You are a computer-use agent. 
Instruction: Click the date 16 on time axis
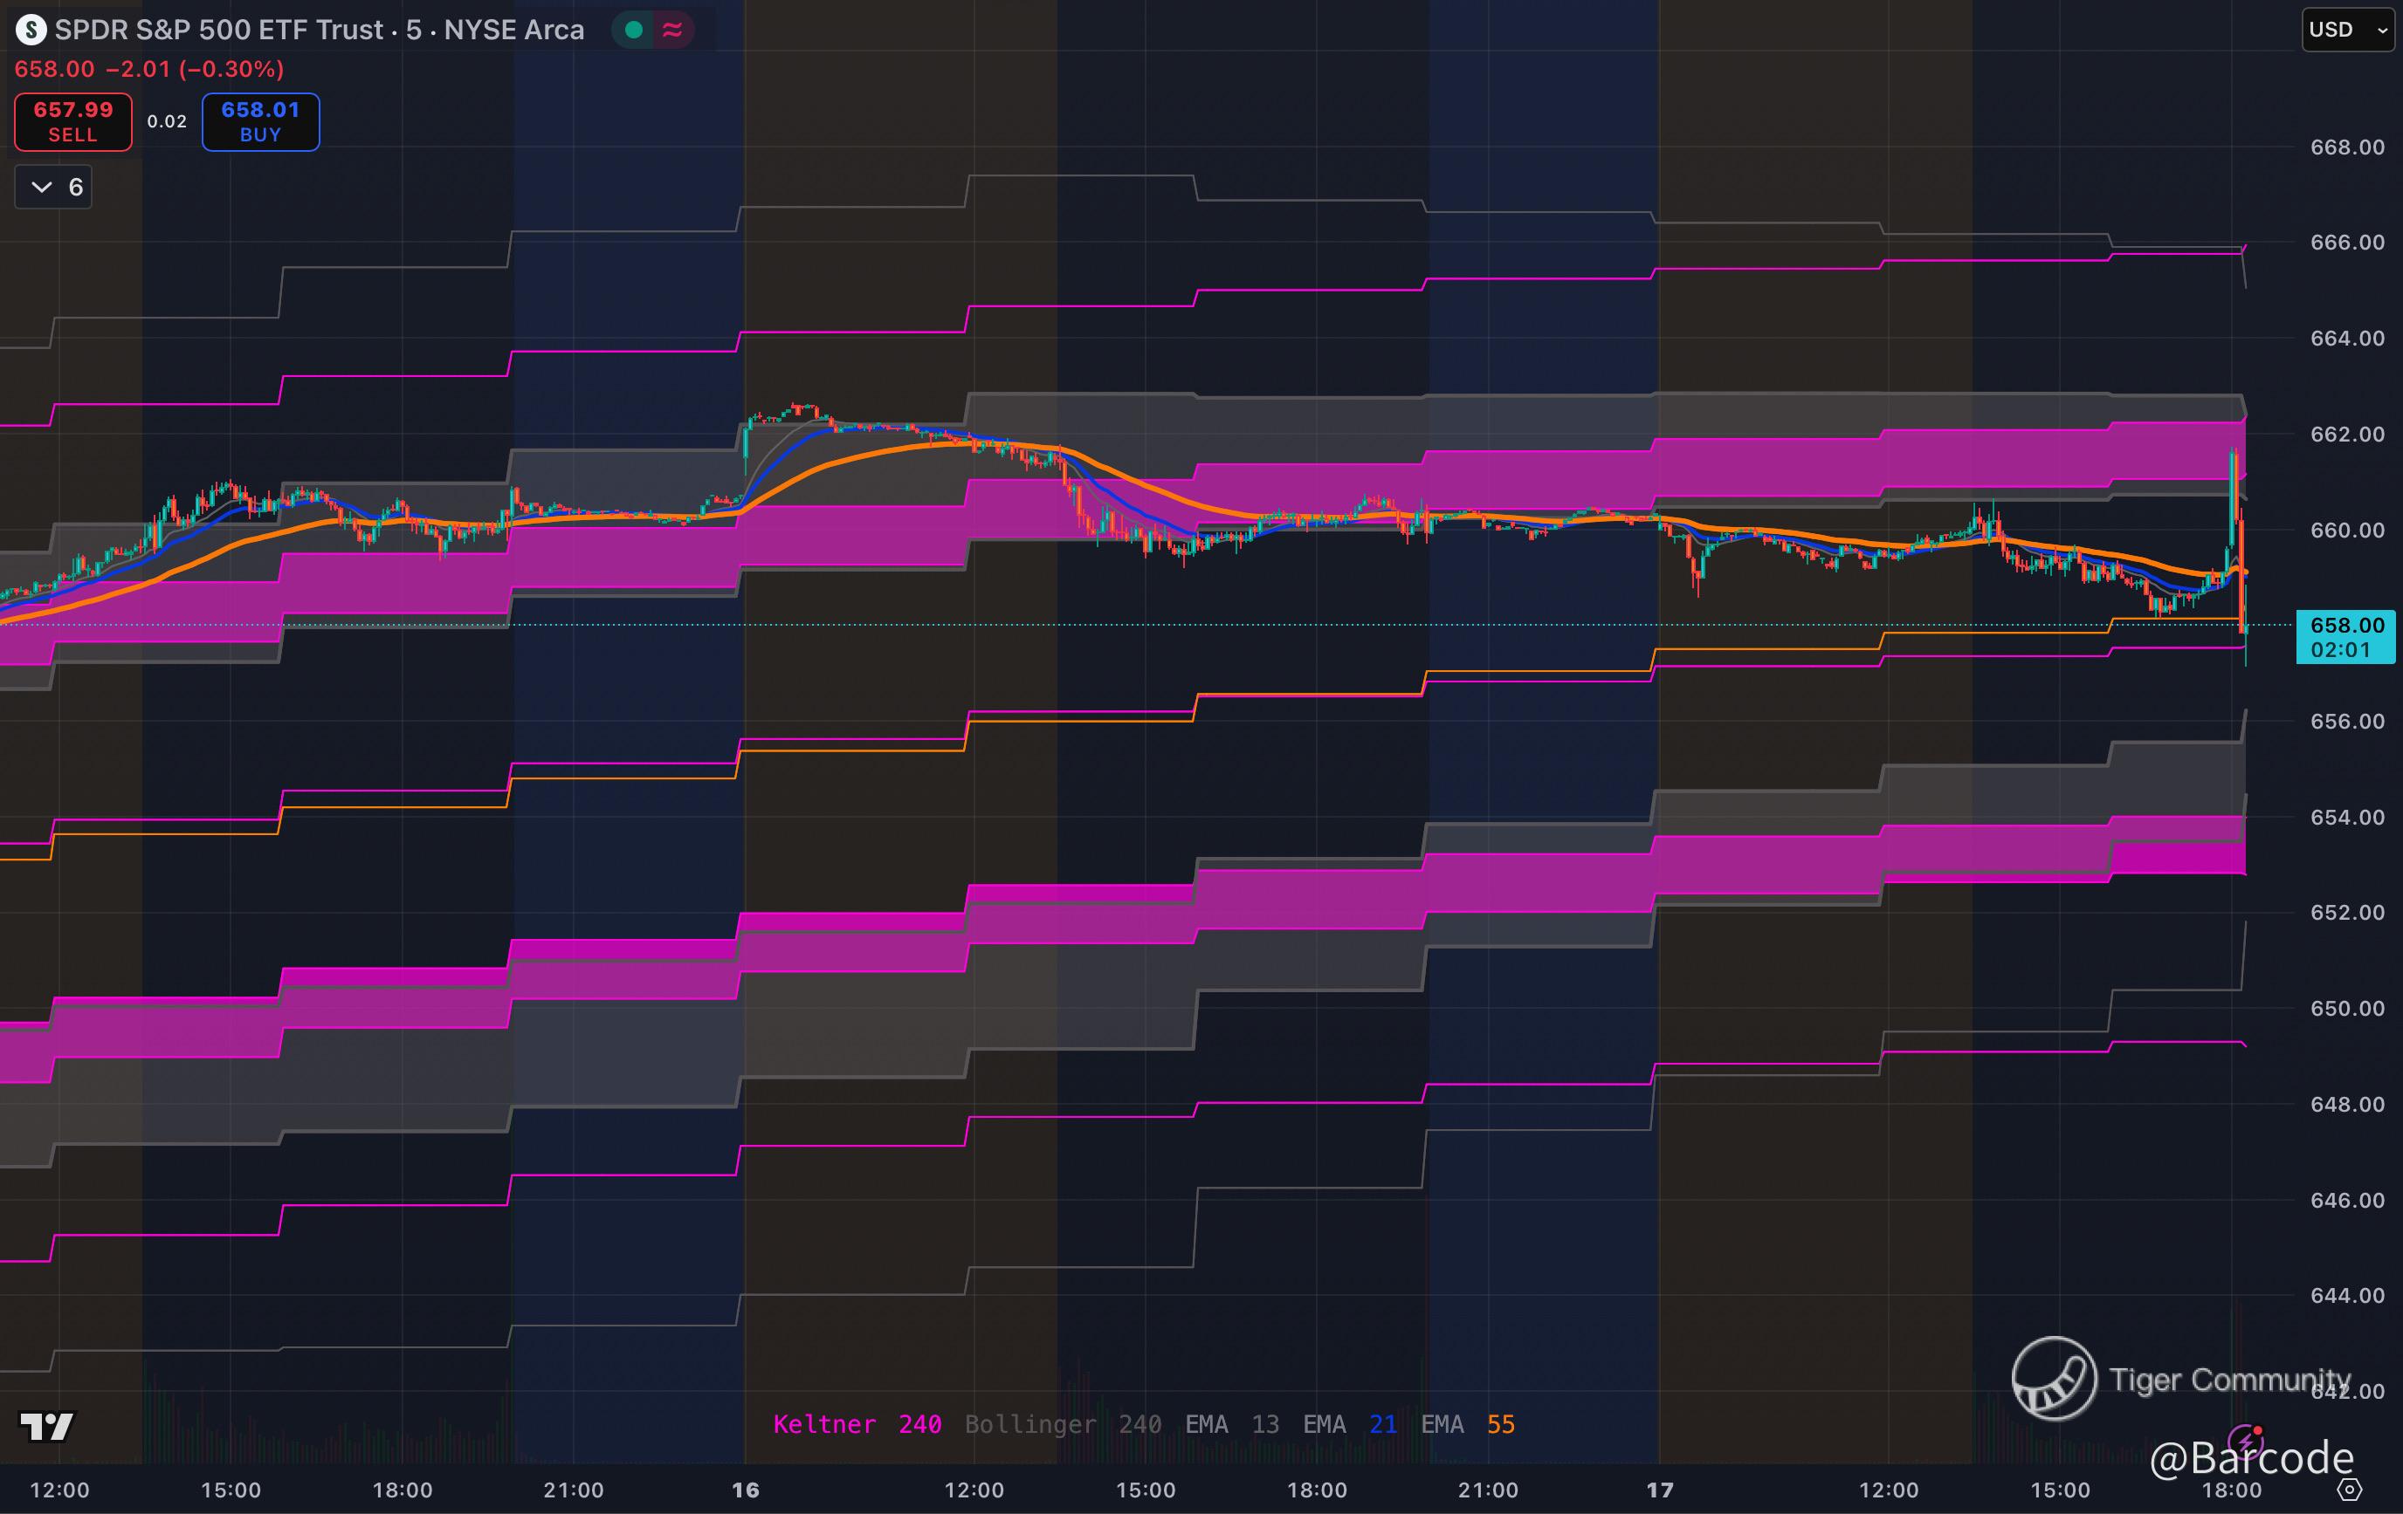point(746,1490)
